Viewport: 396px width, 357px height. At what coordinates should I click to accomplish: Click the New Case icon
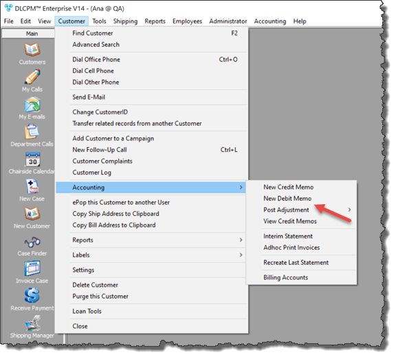[x=32, y=186]
